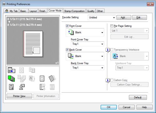Uncheck the Front Cover checkbox
156x113 pixels.
[67, 26]
